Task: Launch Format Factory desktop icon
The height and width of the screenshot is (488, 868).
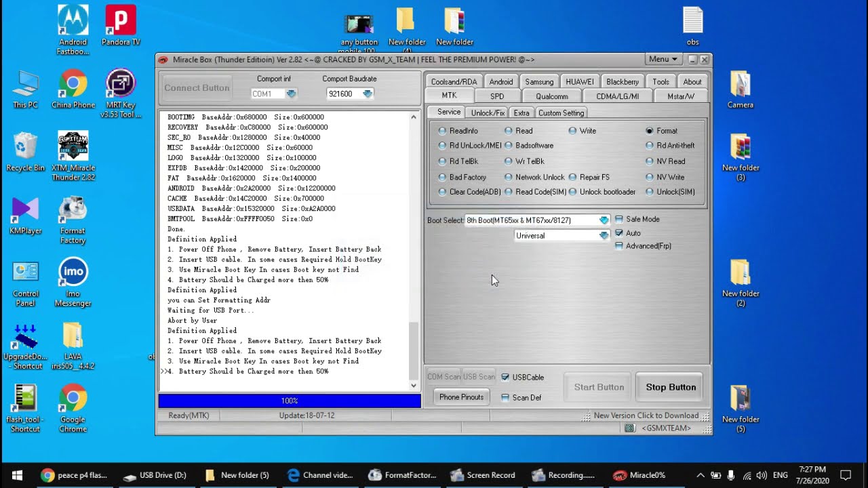Action: 73,220
